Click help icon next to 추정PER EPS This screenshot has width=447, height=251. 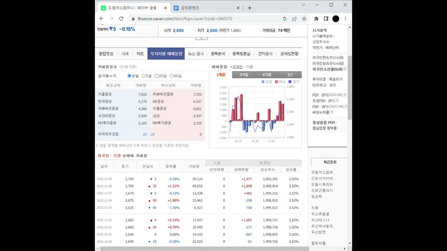pos(337,101)
